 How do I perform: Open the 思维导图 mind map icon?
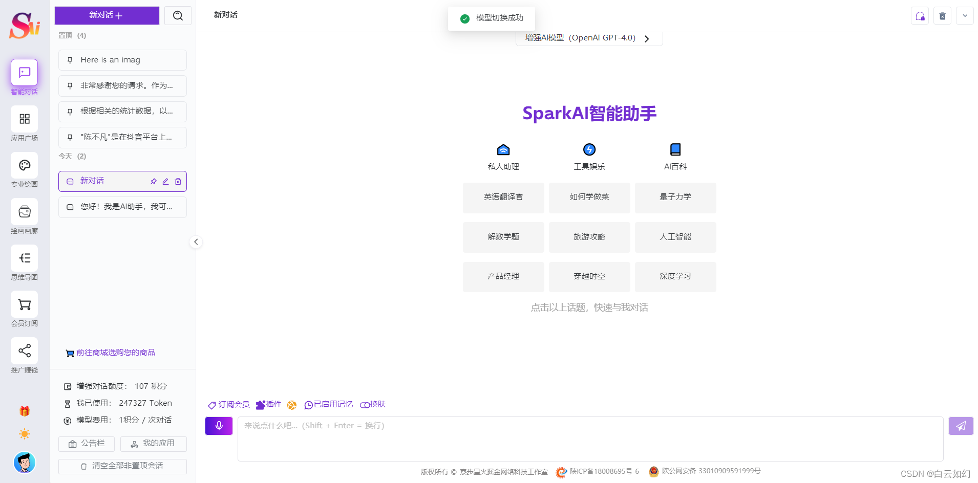24,258
